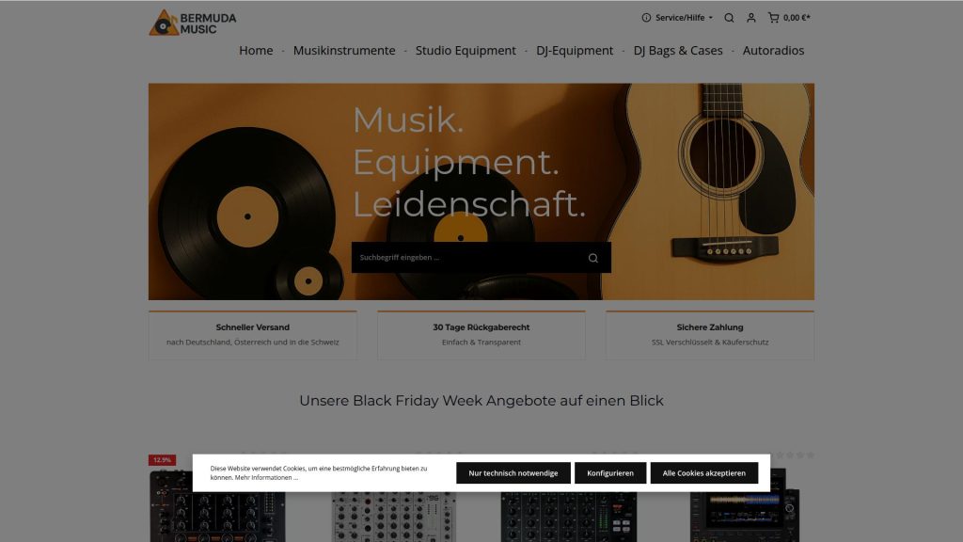Open the DJ-Equipment menu
The width and height of the screenshot is (963, 542).
coord(574,50)
